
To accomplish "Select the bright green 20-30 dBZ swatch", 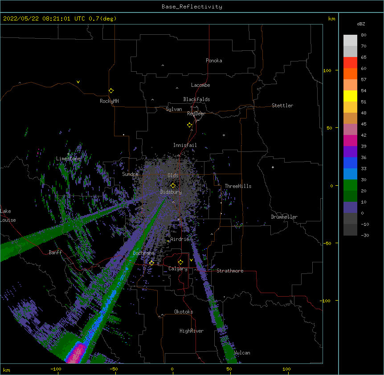I will click(350, 185).
